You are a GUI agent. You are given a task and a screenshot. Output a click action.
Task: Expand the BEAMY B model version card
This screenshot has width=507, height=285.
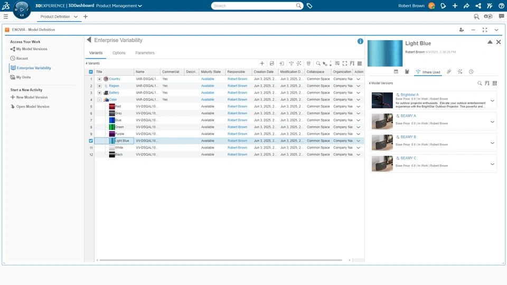[492, 143]
